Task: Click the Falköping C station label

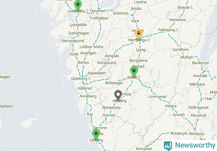Action: 168,30
